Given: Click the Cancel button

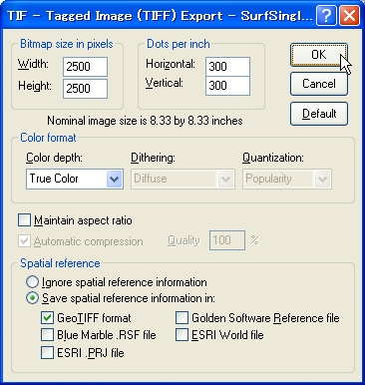Looking at the screenshot, I should click(319, 84).
